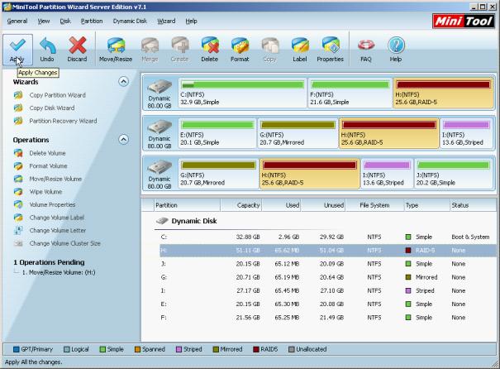This screenshot has height=369, width=500.
Task: Select the F: row in partition list
Action: click(328, 317)
